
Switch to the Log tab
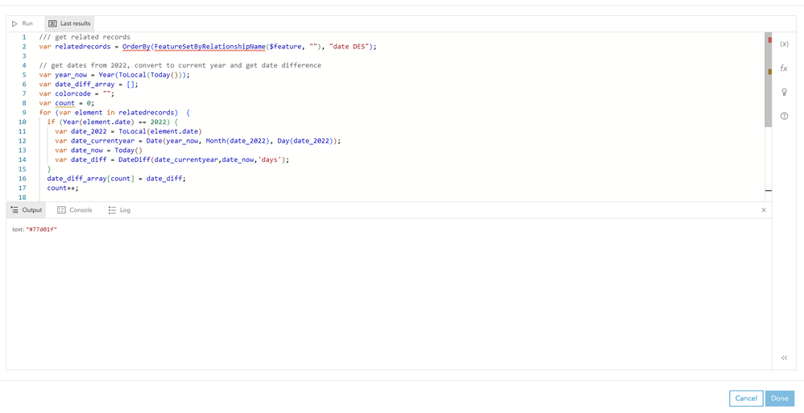point(119,210)
